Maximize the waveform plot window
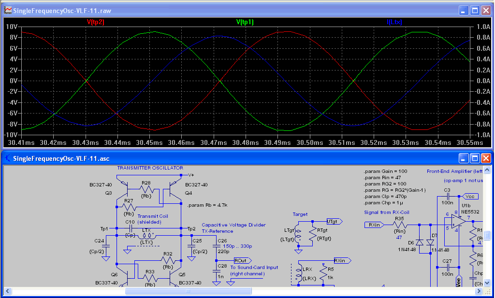The width and height of the screenshot is (495, 298). point(475,10)
